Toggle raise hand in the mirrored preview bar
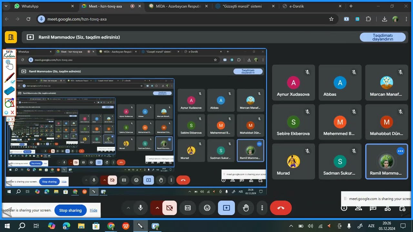The height and width of the screenshot is (232, 413). (x=161, y=180)
